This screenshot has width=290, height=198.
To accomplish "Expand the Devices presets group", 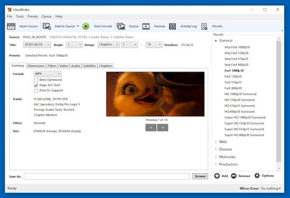I will [216, 149].
